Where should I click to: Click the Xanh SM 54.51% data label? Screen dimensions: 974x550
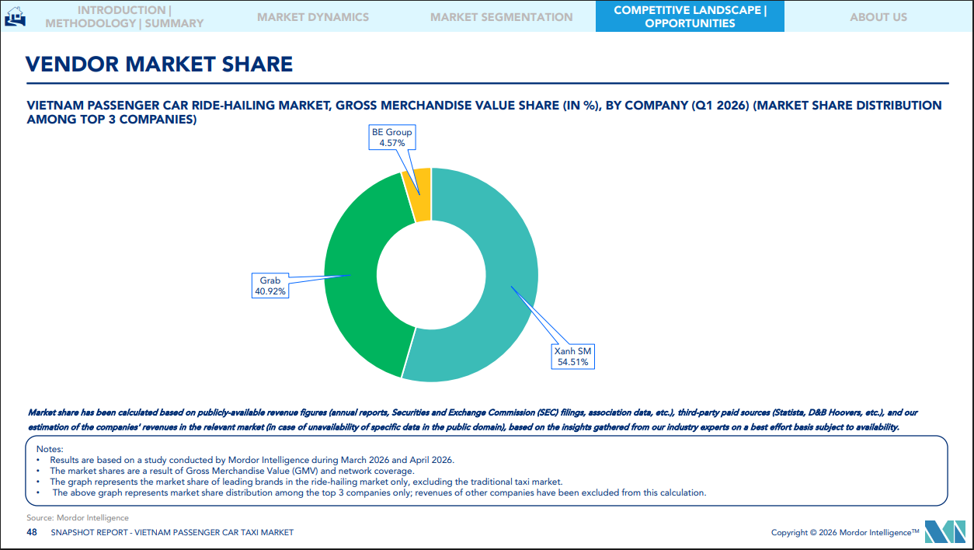(x=572, y=357)
